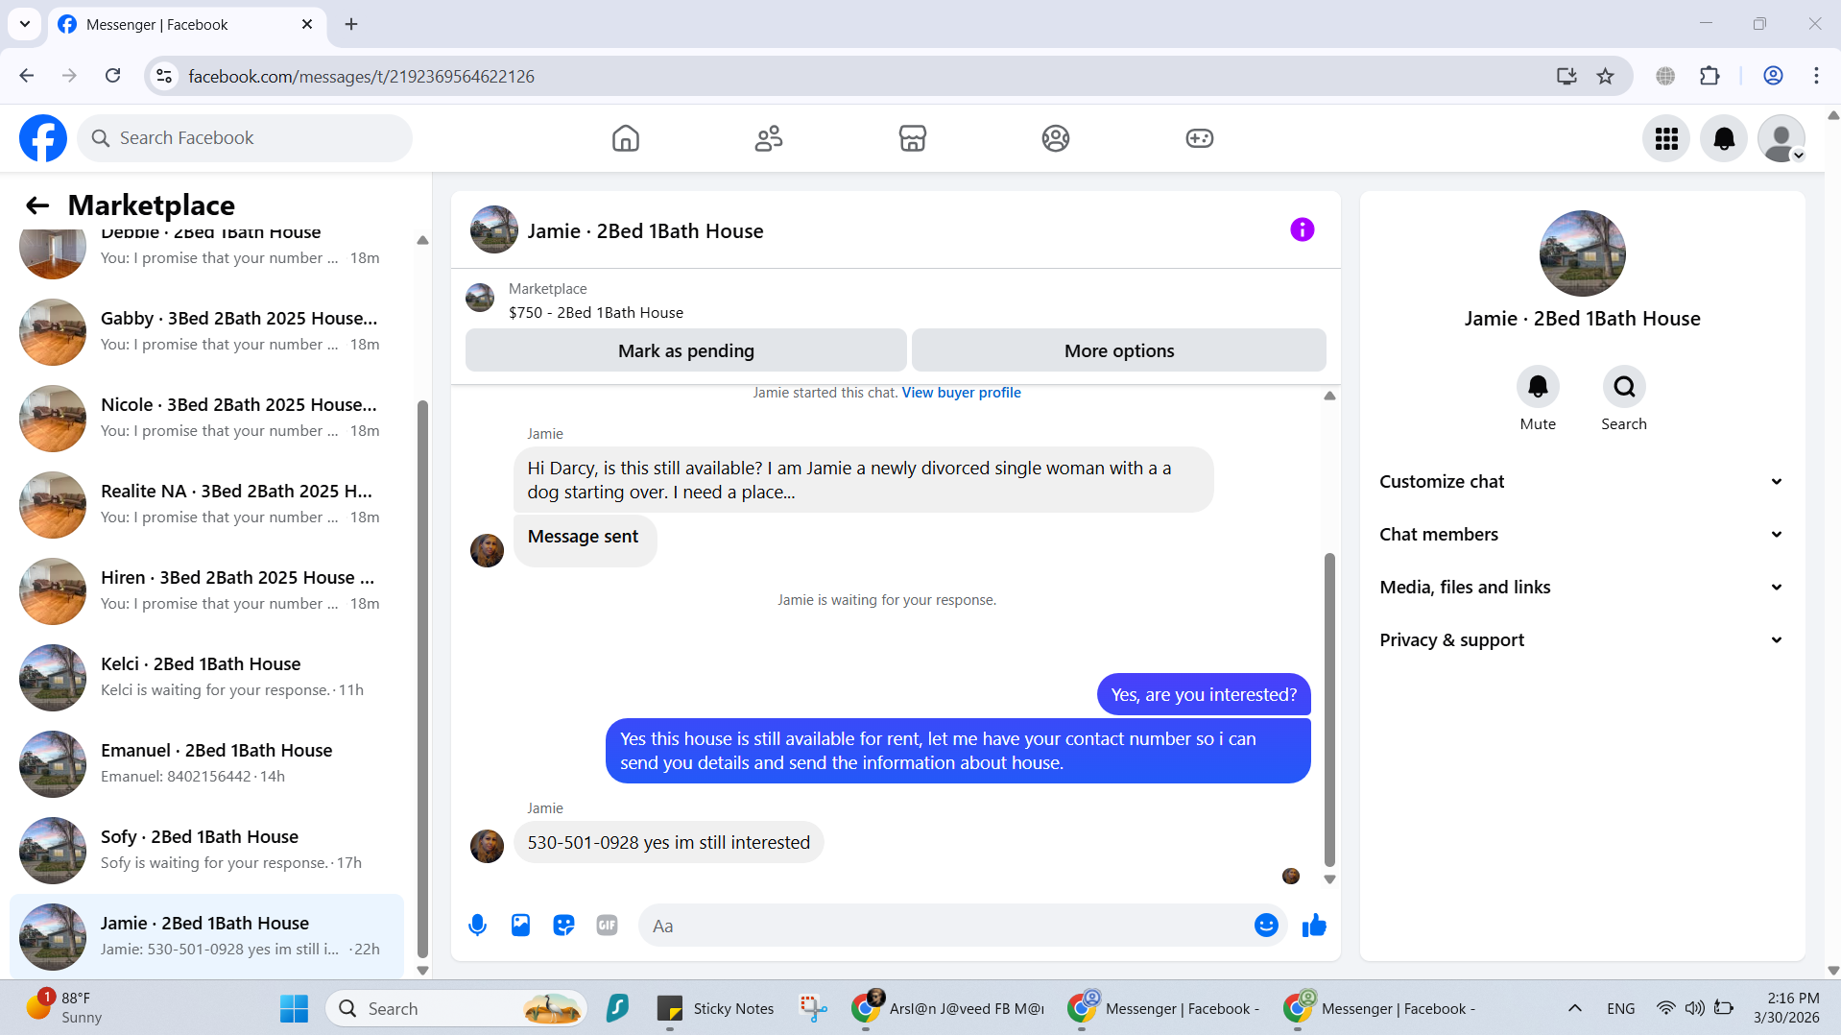Send a voice clip with microphone icon
This screenshot has height=1035, width=1841.
[x=477, y=926]
